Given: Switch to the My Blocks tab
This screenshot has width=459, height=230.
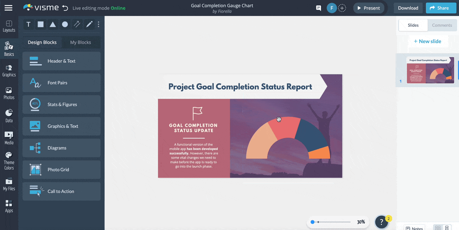Looking at the screenshot, I should pyautogui.click(x=81, y=42).
